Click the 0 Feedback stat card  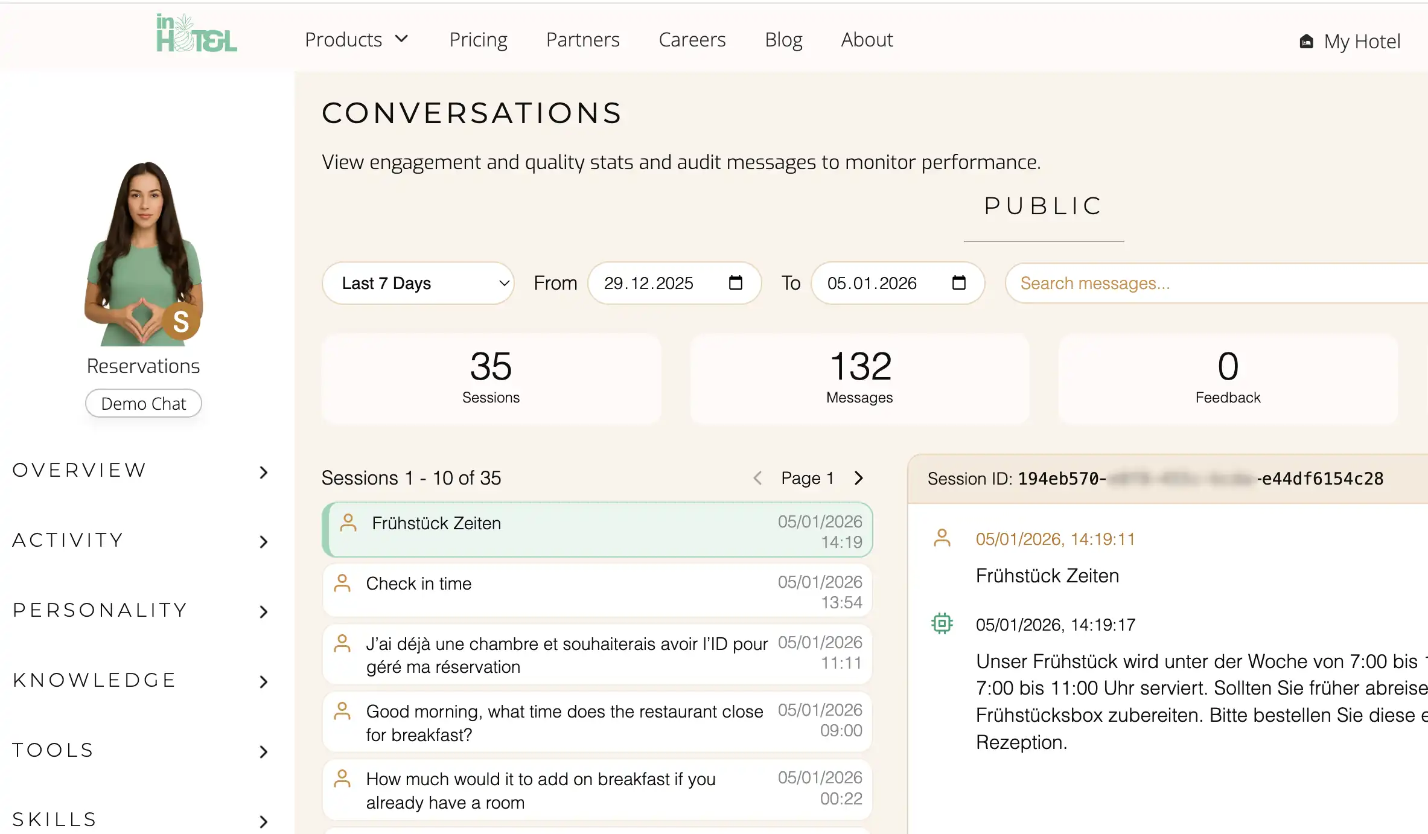click(1228, 379)
